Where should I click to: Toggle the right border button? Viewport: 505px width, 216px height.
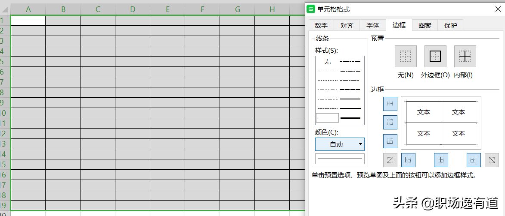pyautogui.click(x=474, y=160)
